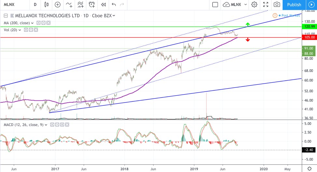
Task: Open the indicators menu icon
Action: coord(69,5)
